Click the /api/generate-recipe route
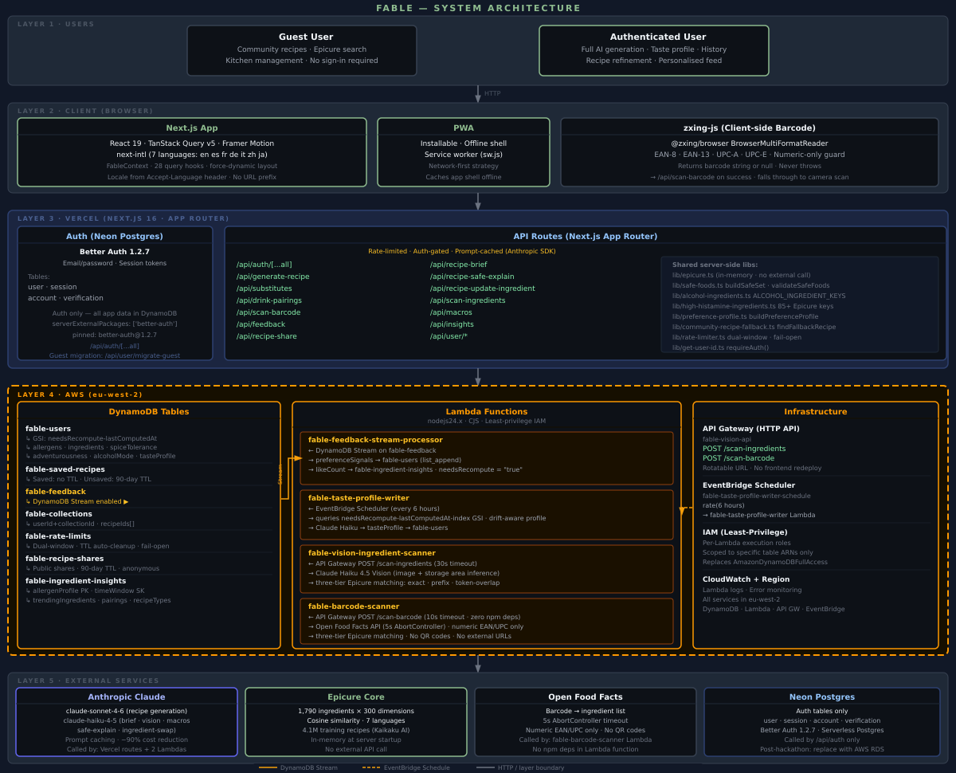 (273, 277)
